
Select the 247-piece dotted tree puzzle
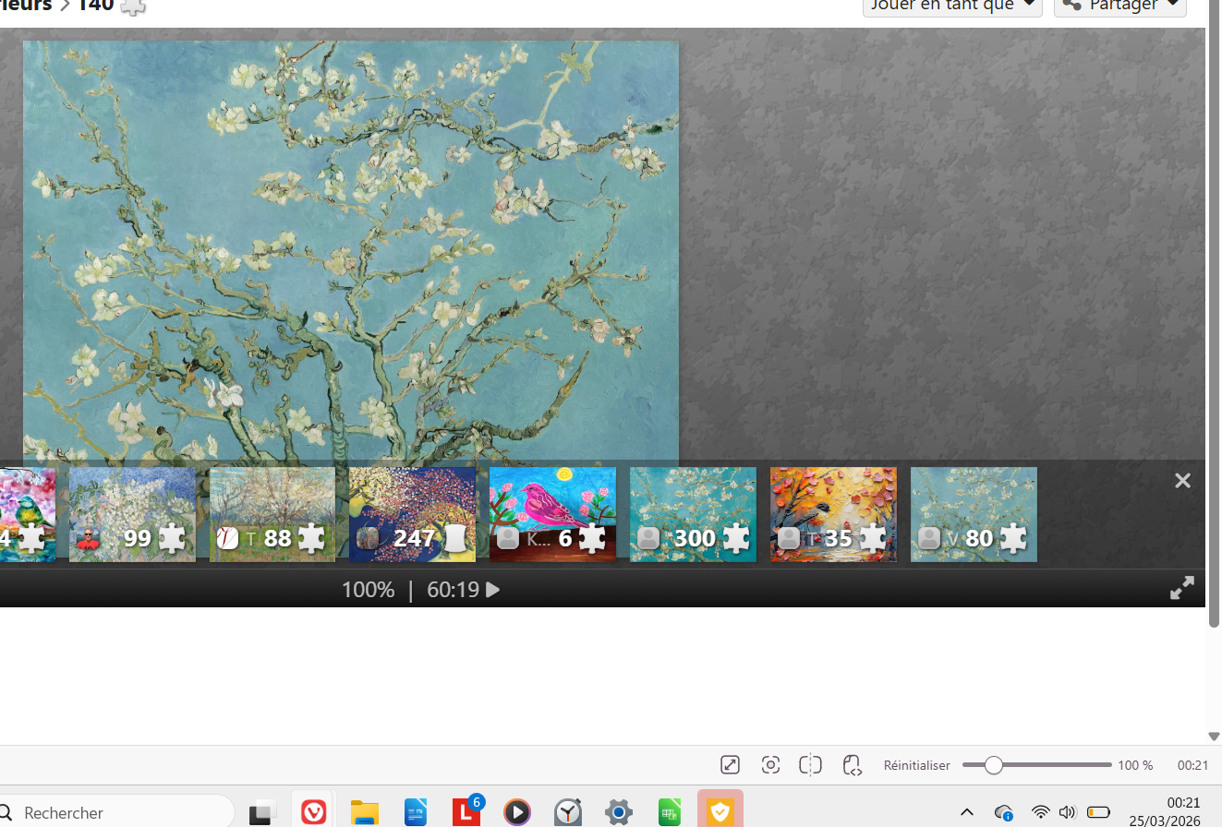[412, 514]
